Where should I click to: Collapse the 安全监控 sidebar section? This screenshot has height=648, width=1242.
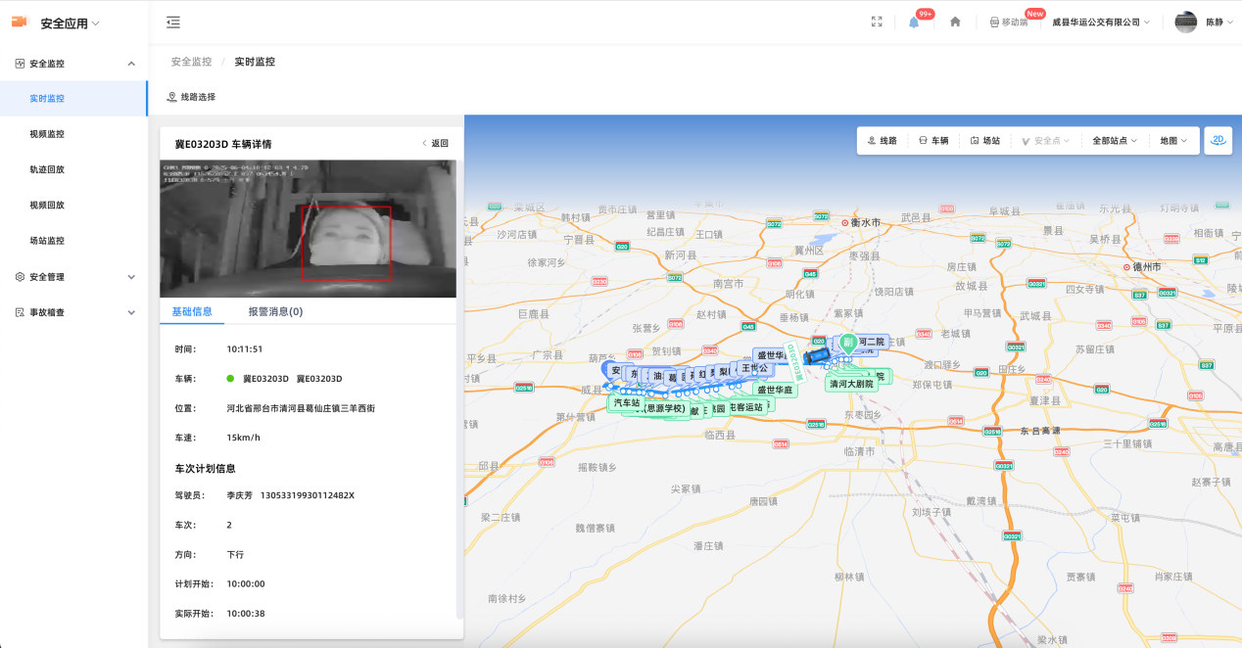[73, 64]
